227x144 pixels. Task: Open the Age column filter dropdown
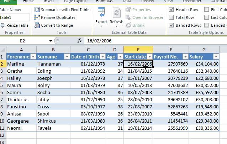pos(120,57)
